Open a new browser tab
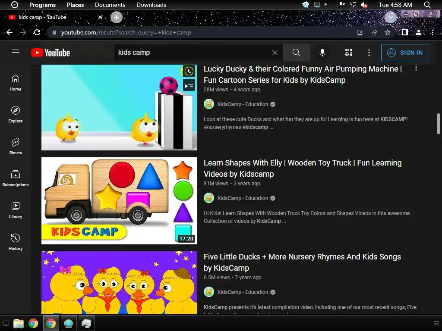442x331 pixels. click(x=117, y=17)
